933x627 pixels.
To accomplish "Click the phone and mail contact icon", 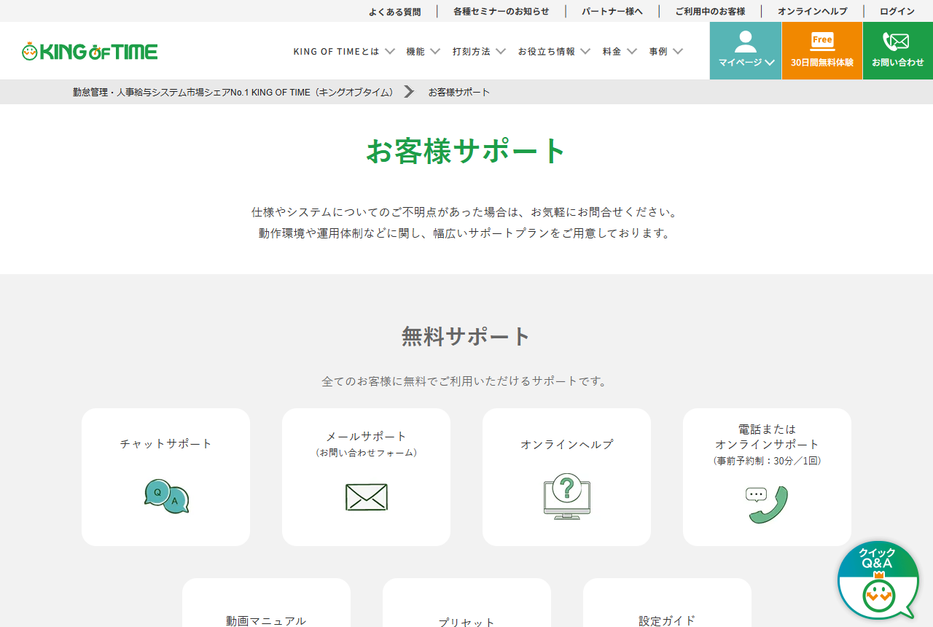I will [x=896, y=42].
